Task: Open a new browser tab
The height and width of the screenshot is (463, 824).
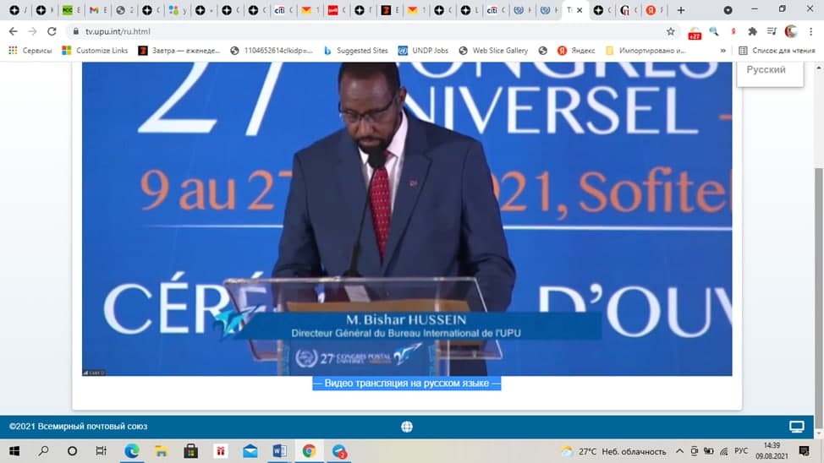Action: (681, 10)
